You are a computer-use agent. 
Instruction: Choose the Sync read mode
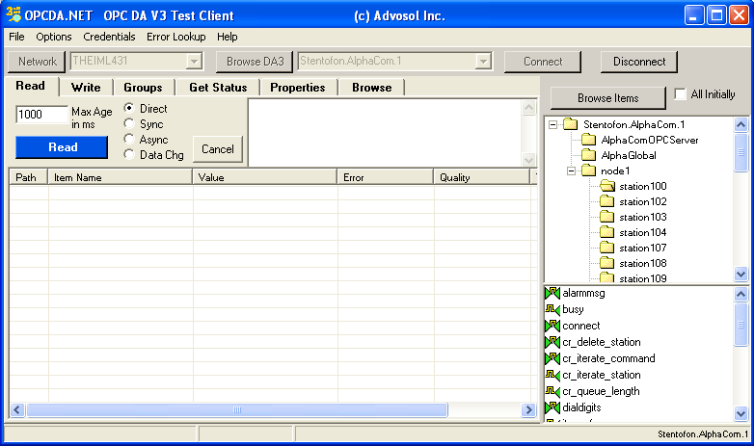129,124
